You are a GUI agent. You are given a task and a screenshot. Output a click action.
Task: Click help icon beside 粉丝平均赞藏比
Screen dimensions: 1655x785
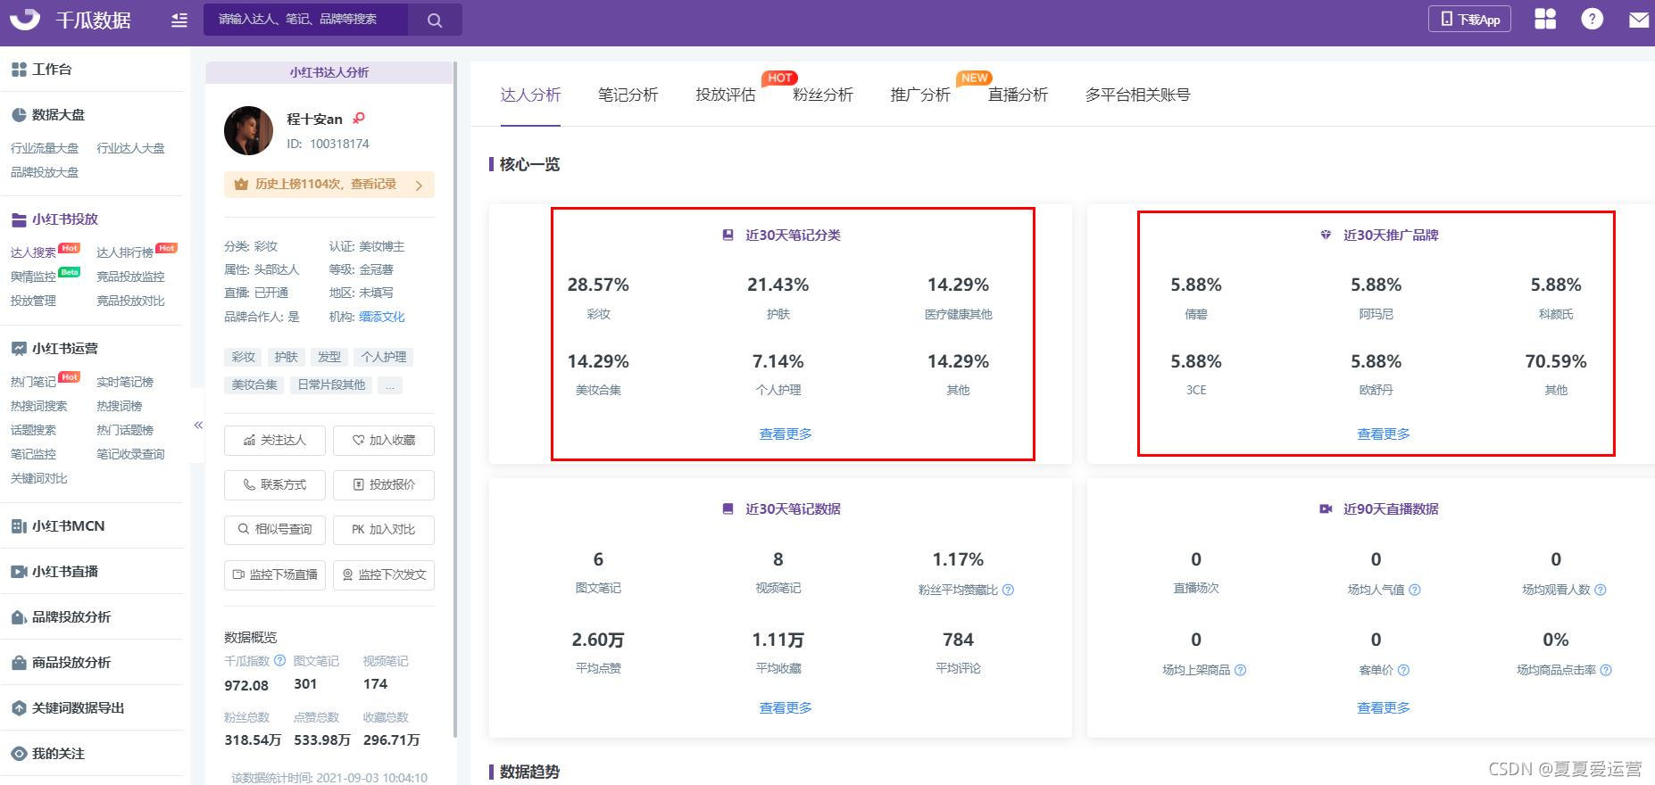tap(1008, 590)
